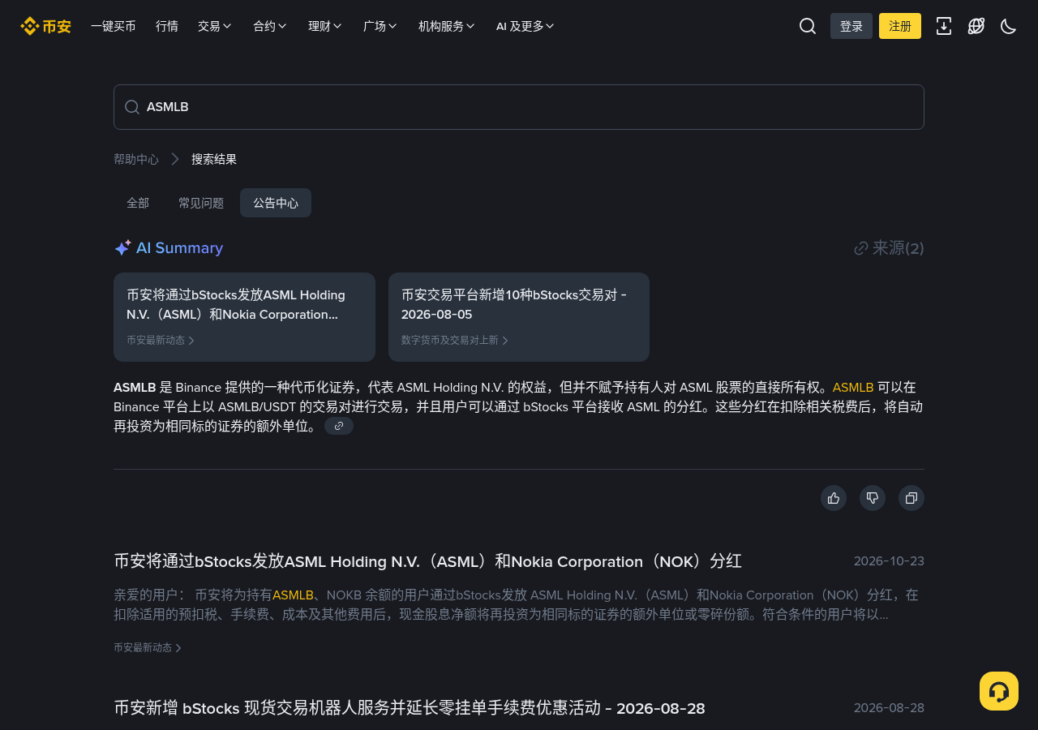Screen dimensions: 1038x730
Task: Click the 登录 button
Action: [851, 26]
